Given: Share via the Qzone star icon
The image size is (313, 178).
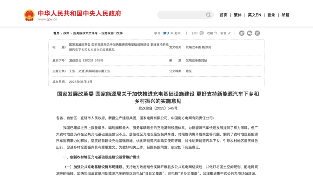Looking at the screenshot, I should coord(257,33).
